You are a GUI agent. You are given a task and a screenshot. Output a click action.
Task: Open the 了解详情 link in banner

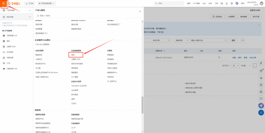(x=160, y=32)
